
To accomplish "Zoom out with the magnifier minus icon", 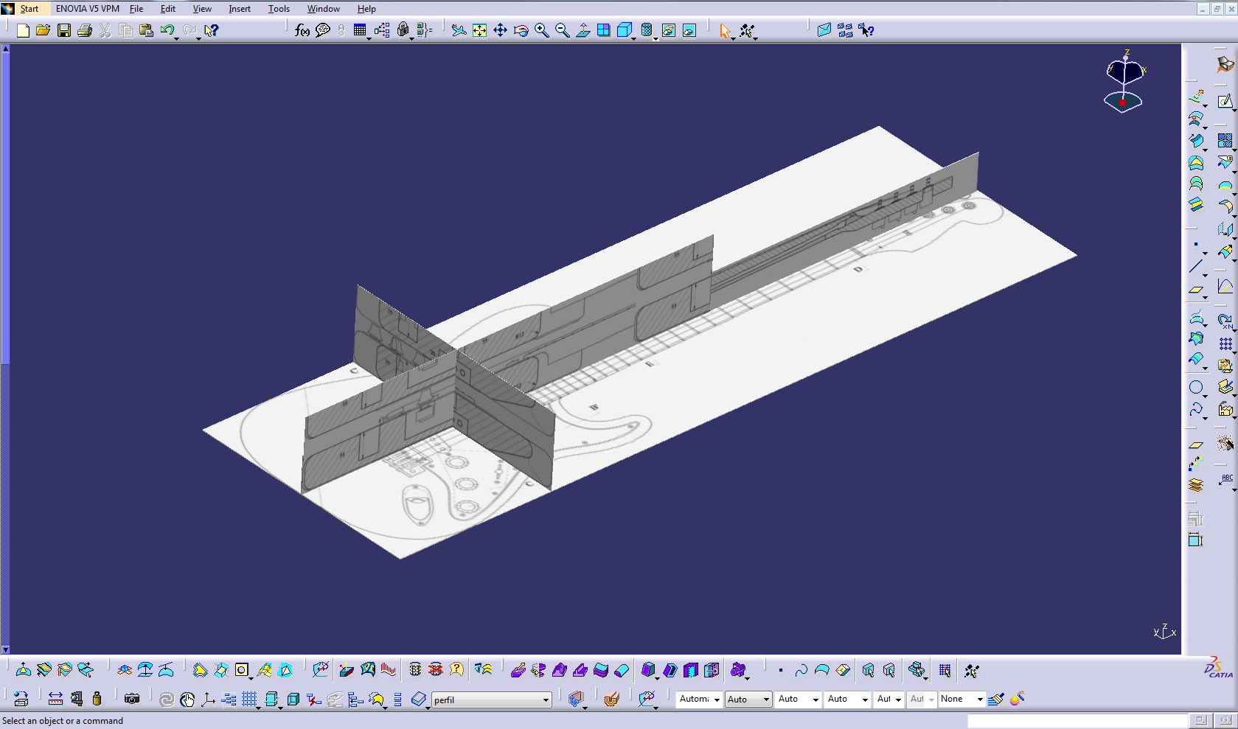I will tap(563, 30).
